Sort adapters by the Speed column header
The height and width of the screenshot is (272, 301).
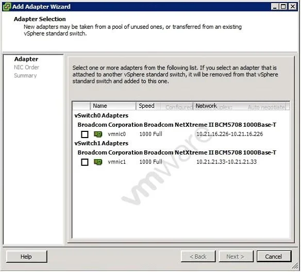(x=148, y=106)
